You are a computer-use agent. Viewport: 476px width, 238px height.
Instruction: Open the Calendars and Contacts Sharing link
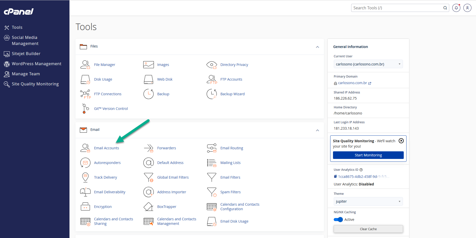click(113, 221)
